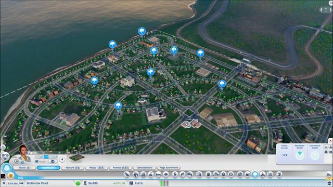This screenshot has height=187, width=333.
Task: Open the Power menu lightning bolt icon
Action: [x=175, y=175]
